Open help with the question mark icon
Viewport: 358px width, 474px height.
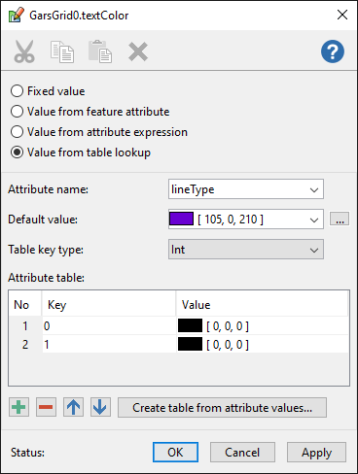pos(333,51)
